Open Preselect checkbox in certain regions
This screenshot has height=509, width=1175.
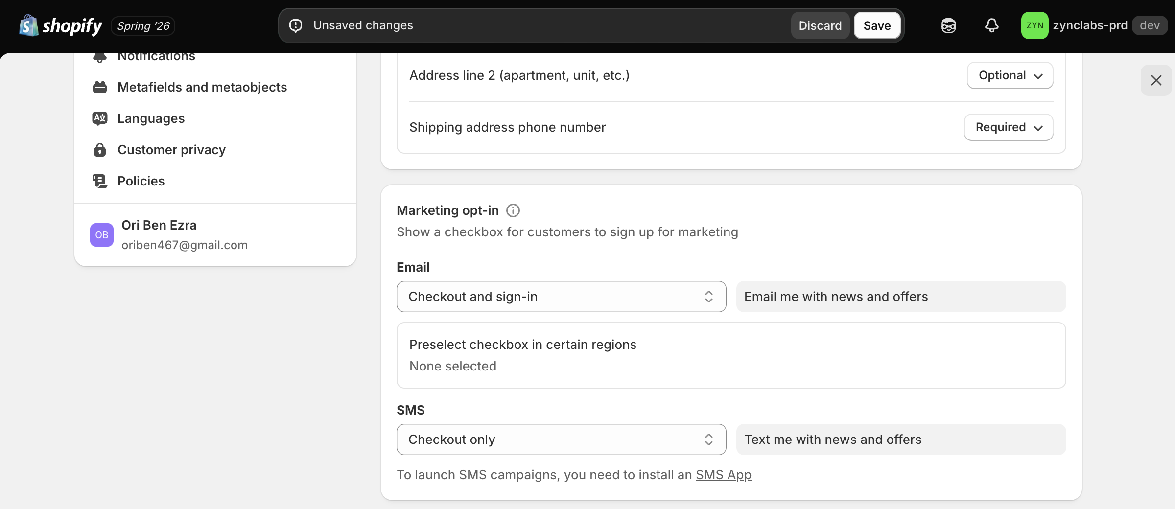731,355
